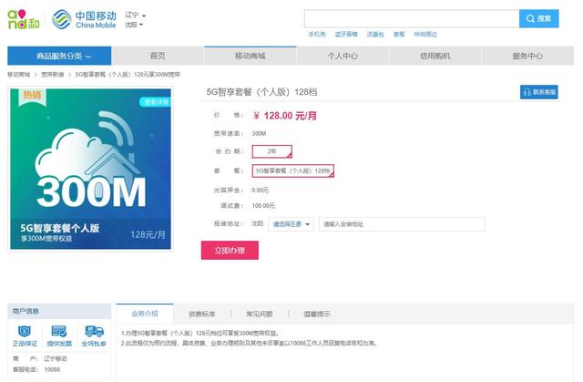Click the 和 brand logo icon
This screenshot has height=382, width=583.
point(24,18)
